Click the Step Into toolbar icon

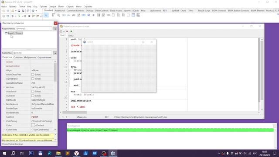(34, 16)
